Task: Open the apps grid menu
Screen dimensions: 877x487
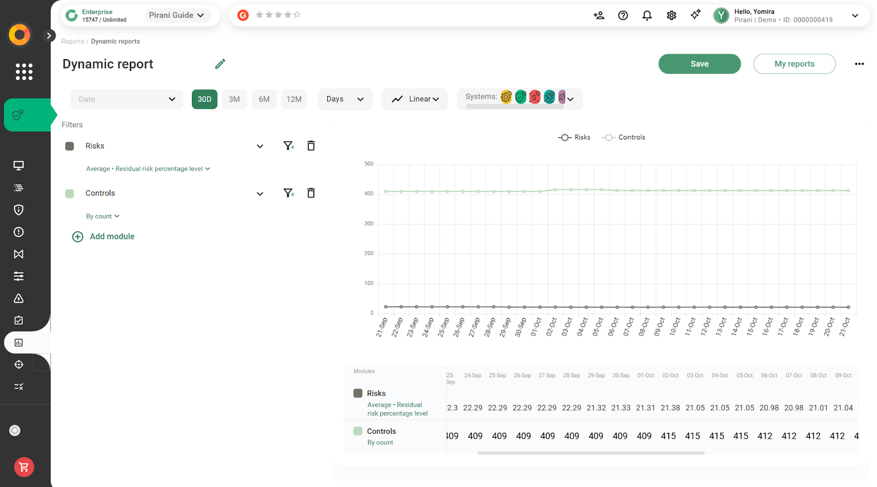Action: [24, 72]
